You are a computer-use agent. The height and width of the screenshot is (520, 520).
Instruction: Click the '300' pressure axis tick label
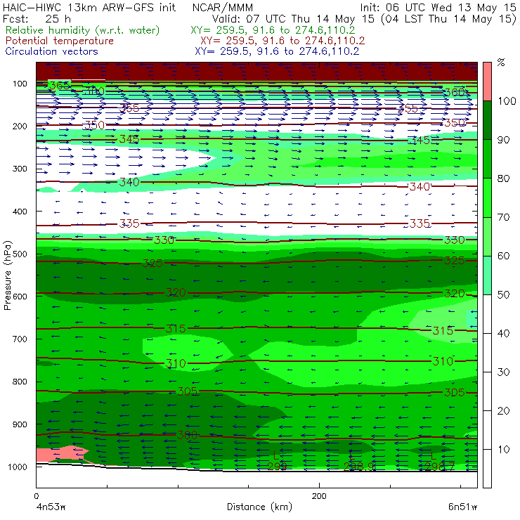[x=20, y=169]
